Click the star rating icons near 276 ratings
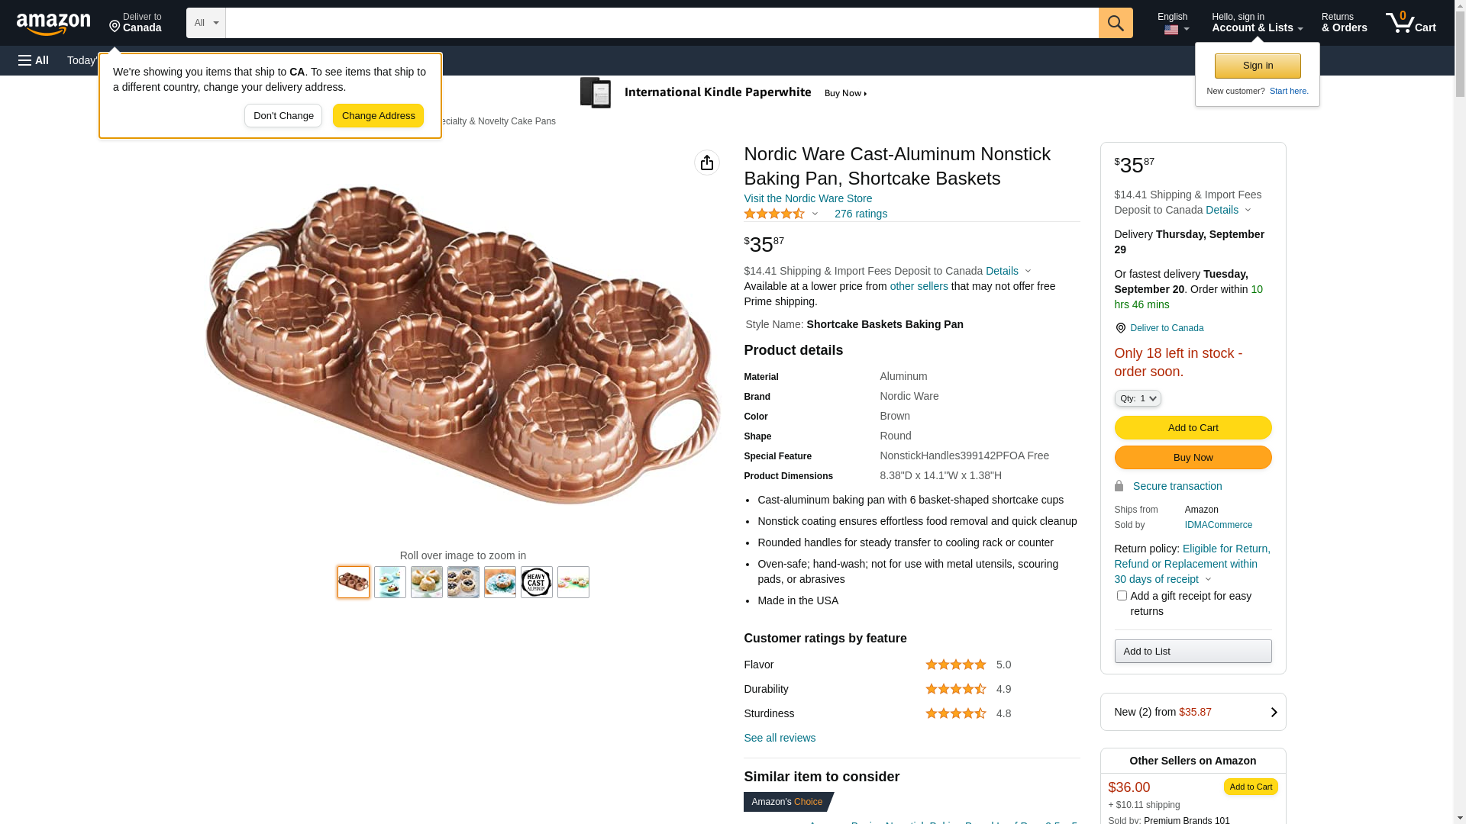 click(x=774, y=214)
